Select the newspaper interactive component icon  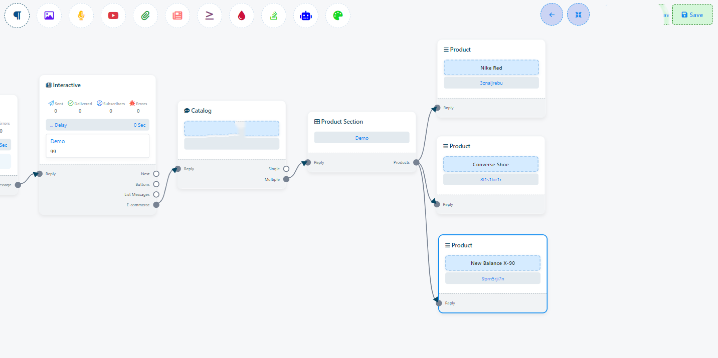point(177,15)
